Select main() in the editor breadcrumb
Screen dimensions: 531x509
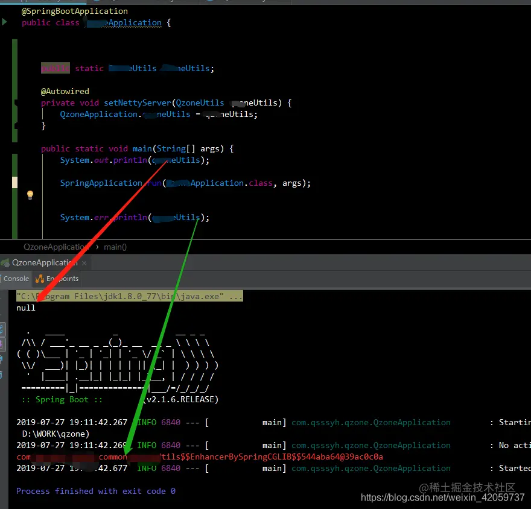115,247
